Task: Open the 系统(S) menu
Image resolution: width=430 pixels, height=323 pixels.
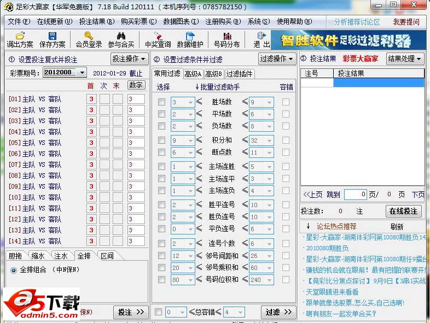Action: point(259,22)
